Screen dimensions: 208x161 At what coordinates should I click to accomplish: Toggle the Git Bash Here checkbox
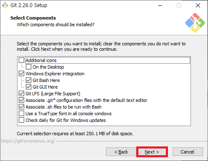point(28,80)
